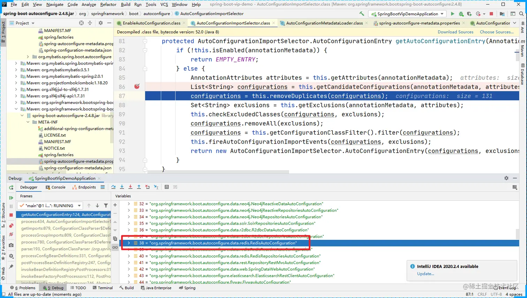Rerun SpringBootVipDemoApplication in debug panel

pyautogui.click(x=11, y=188)
